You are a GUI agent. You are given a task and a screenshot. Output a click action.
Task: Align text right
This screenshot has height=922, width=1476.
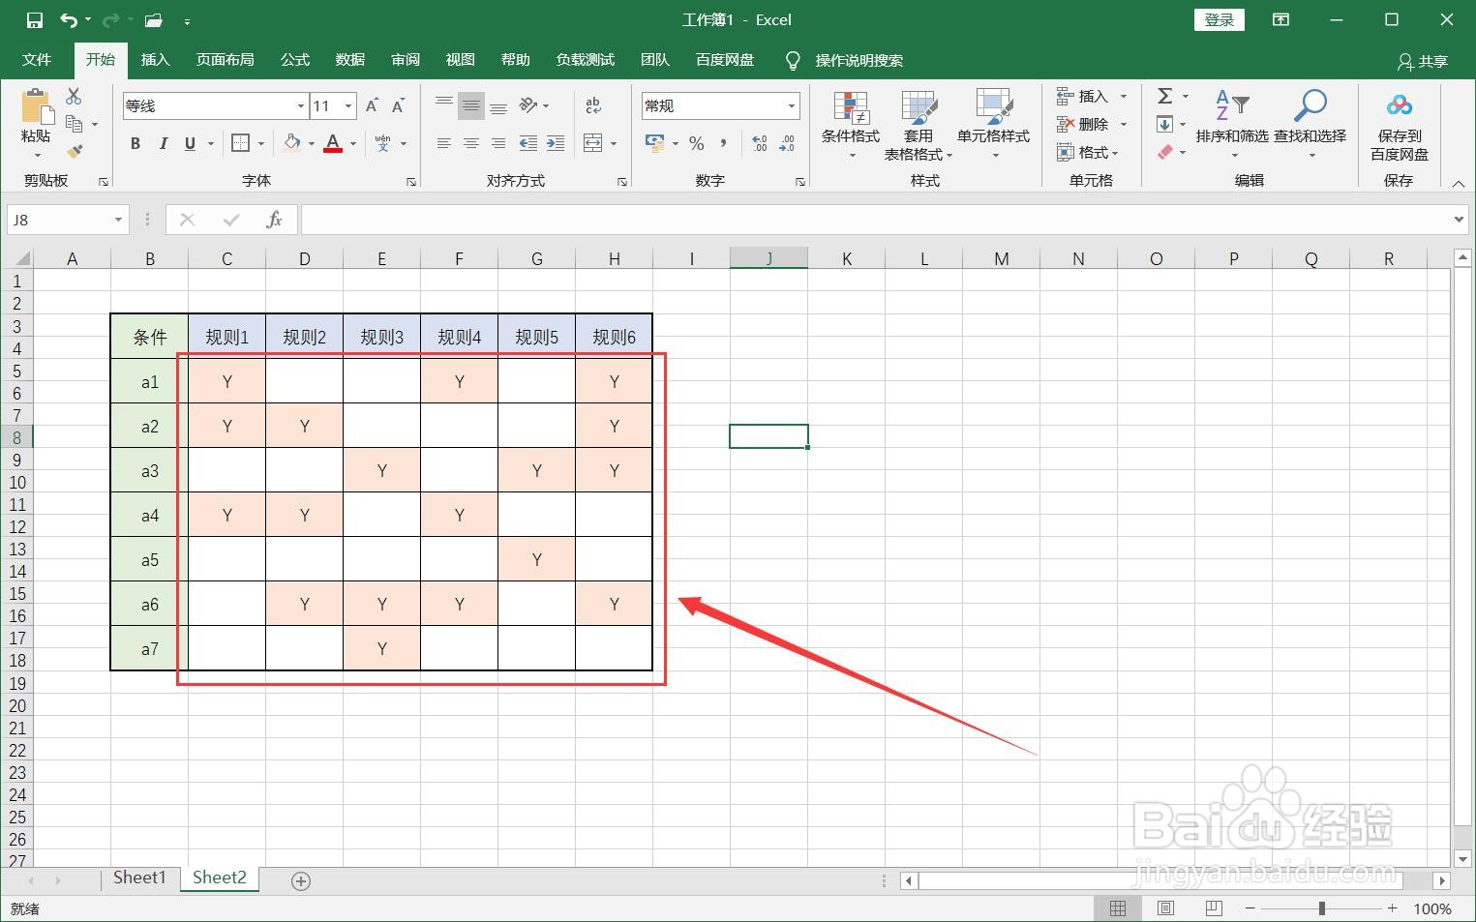(x=498, y=143)
